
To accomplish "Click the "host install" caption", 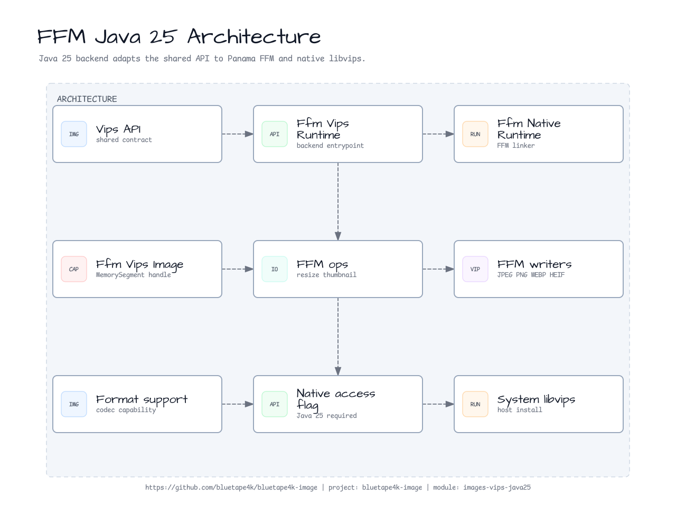I will click(520, 410).
